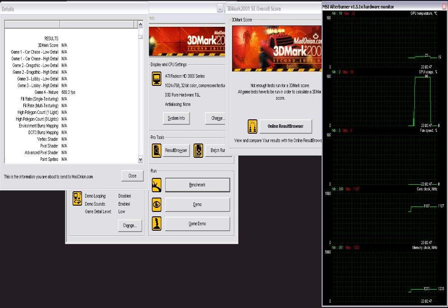The height and width of the screenshot is (308, 448).
Task: Click the Demo Sounds Enabled value
Action: point(124,204)
